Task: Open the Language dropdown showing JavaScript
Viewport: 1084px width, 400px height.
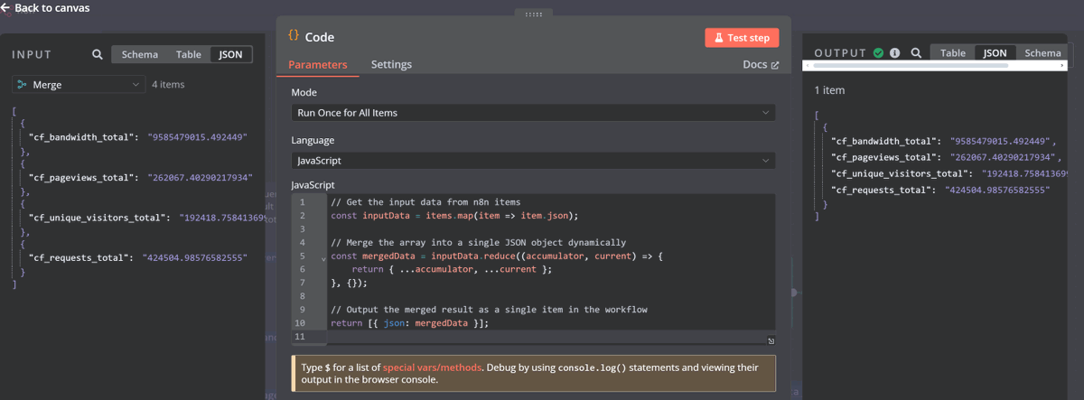Action: coord(533,161)
